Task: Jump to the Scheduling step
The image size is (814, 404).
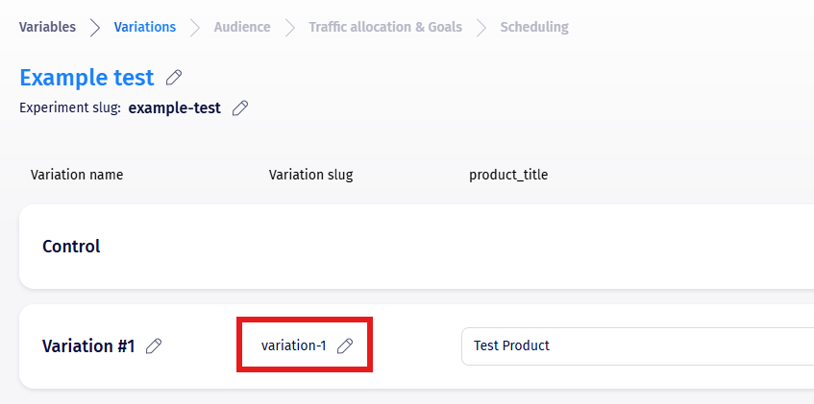Action: tap(534, 27)
